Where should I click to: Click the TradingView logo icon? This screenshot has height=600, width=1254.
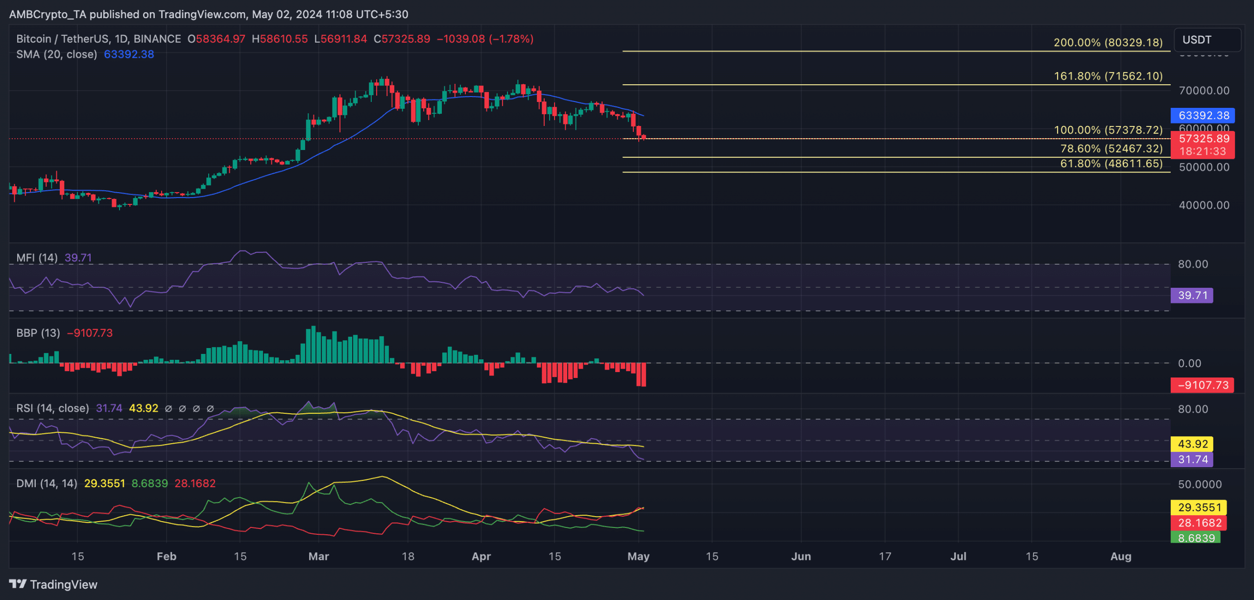(18, 584)
